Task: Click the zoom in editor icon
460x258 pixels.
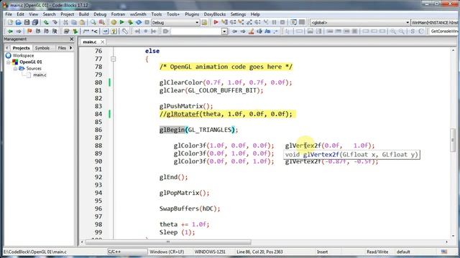Action: [x=393, y=31]
